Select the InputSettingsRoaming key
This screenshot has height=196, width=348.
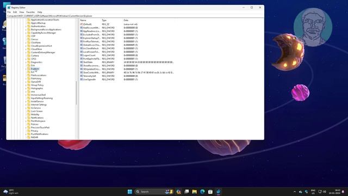tap(42, 98)
